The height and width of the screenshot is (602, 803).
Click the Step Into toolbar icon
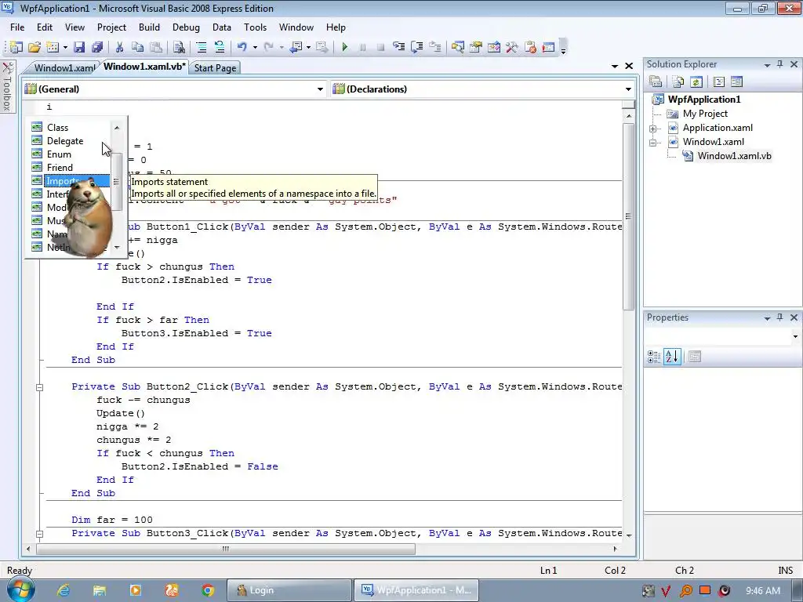398,48
